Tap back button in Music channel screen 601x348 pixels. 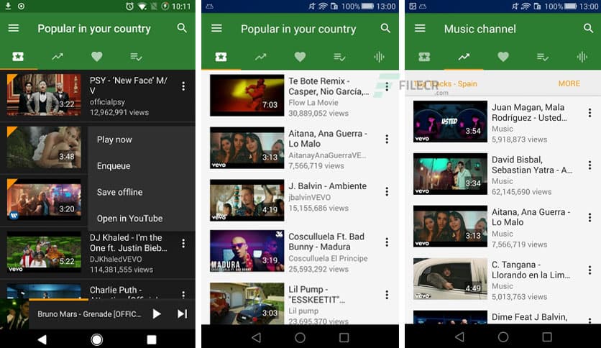459,337
